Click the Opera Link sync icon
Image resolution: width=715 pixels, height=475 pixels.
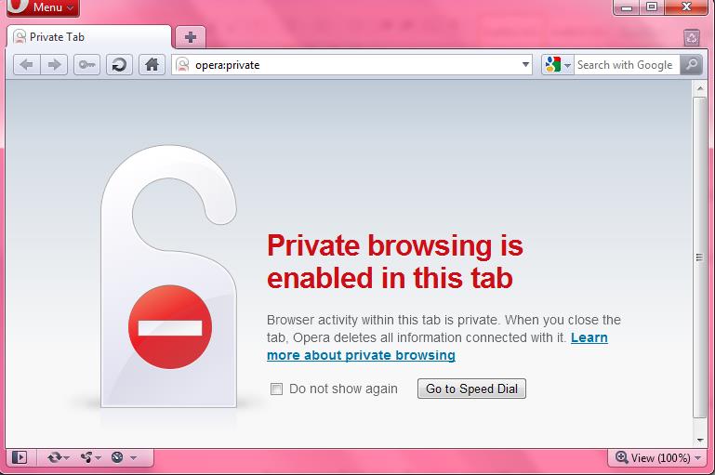tap(54, 457)
